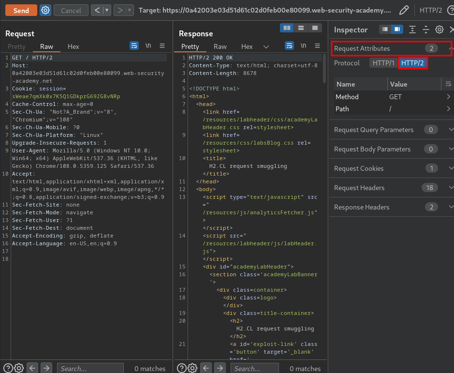
Task: Click the Cancel request button
Action: (x=71, y=11)
